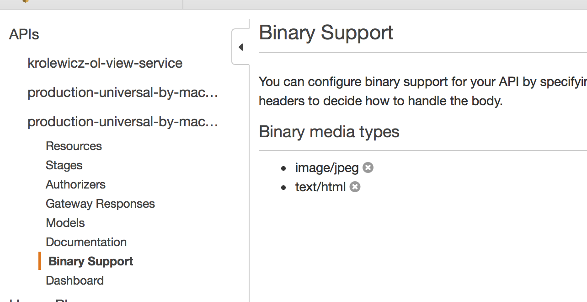Click the APIs heading in sidebar

[24, 35]
